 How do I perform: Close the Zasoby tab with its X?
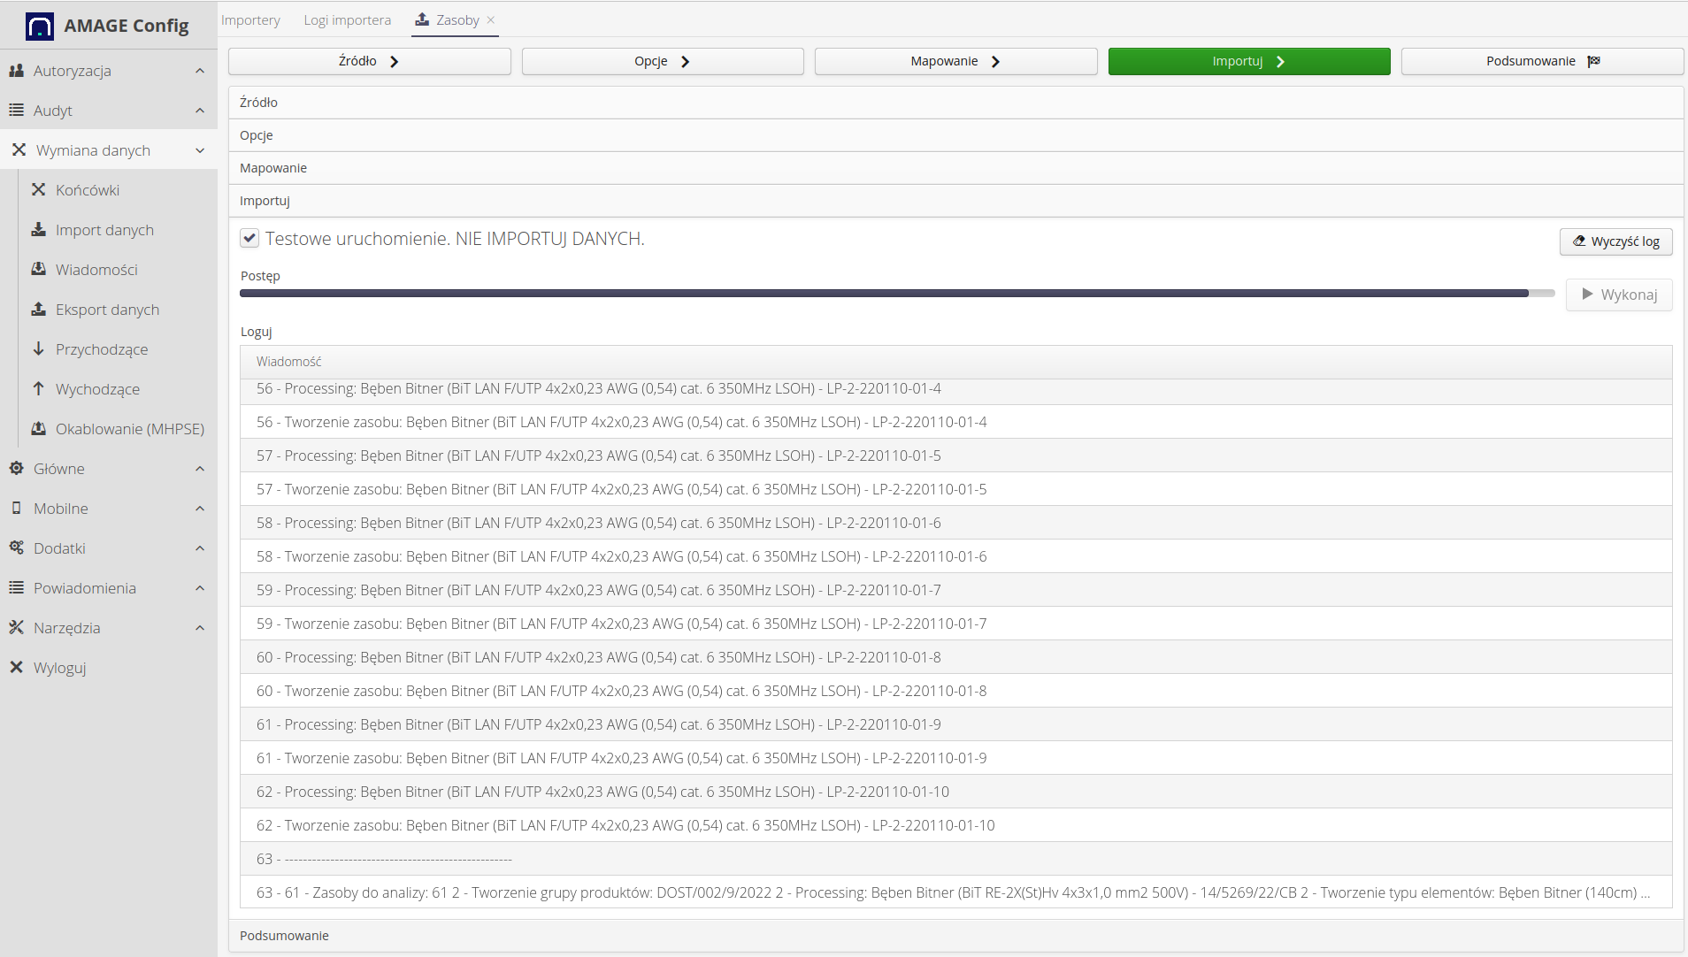493,19
